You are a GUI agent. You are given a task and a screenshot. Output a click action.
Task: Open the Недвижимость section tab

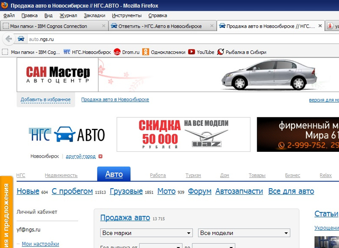61,175
